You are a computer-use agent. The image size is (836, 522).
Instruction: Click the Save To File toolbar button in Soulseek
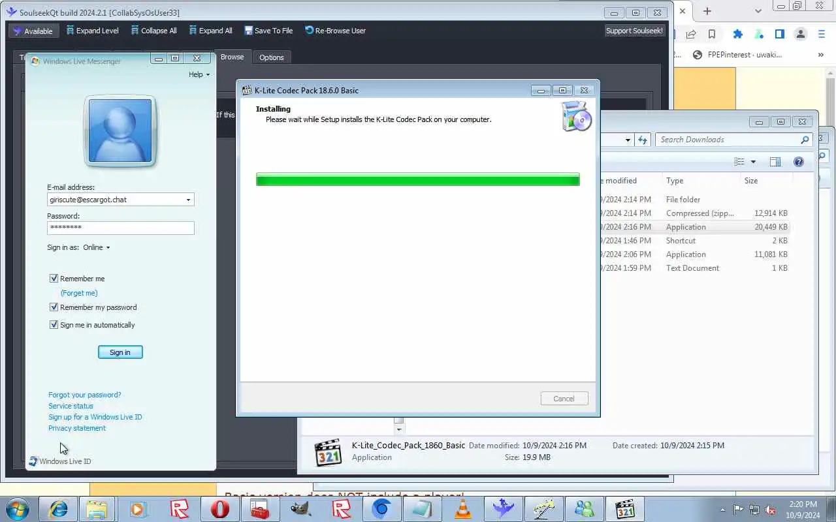(x=268, y=31)
